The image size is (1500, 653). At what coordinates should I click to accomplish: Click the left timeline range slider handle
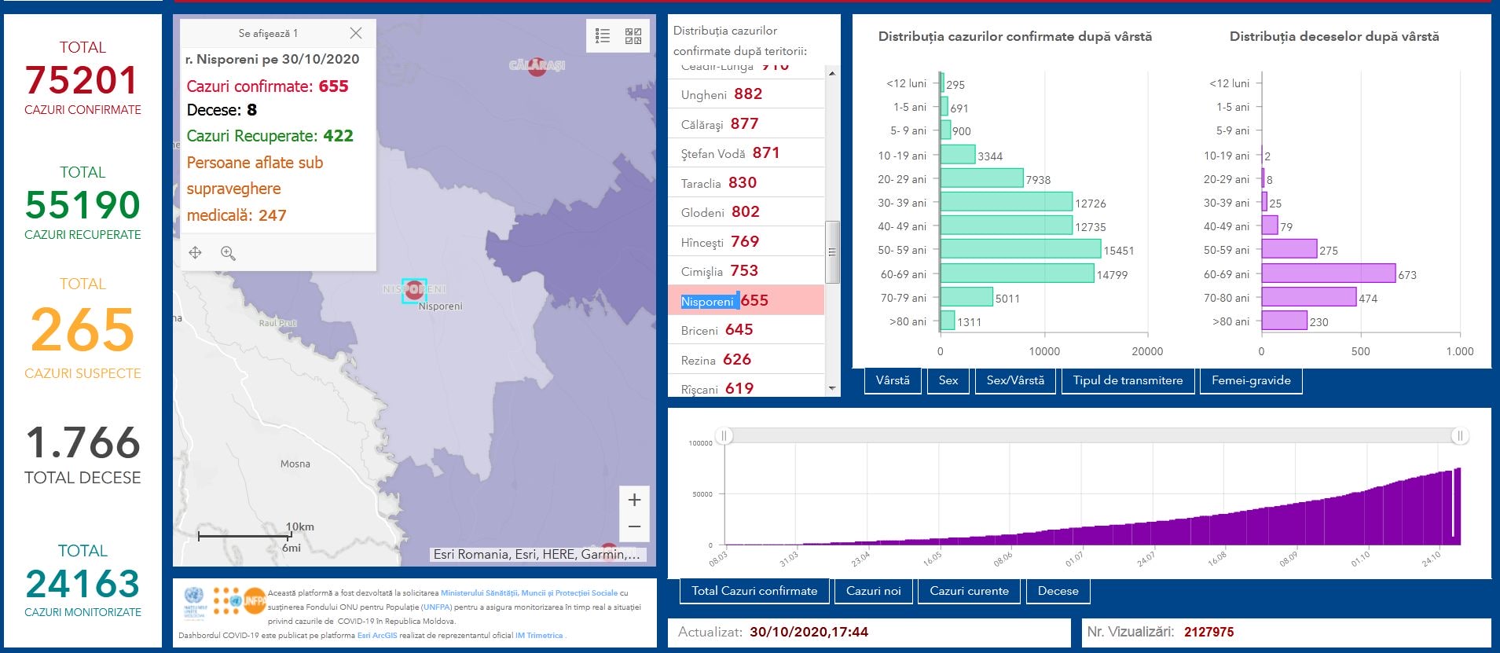[x=724, y=435]
